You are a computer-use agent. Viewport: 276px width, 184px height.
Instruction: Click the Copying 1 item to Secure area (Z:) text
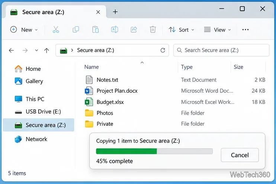coord(138,141)
